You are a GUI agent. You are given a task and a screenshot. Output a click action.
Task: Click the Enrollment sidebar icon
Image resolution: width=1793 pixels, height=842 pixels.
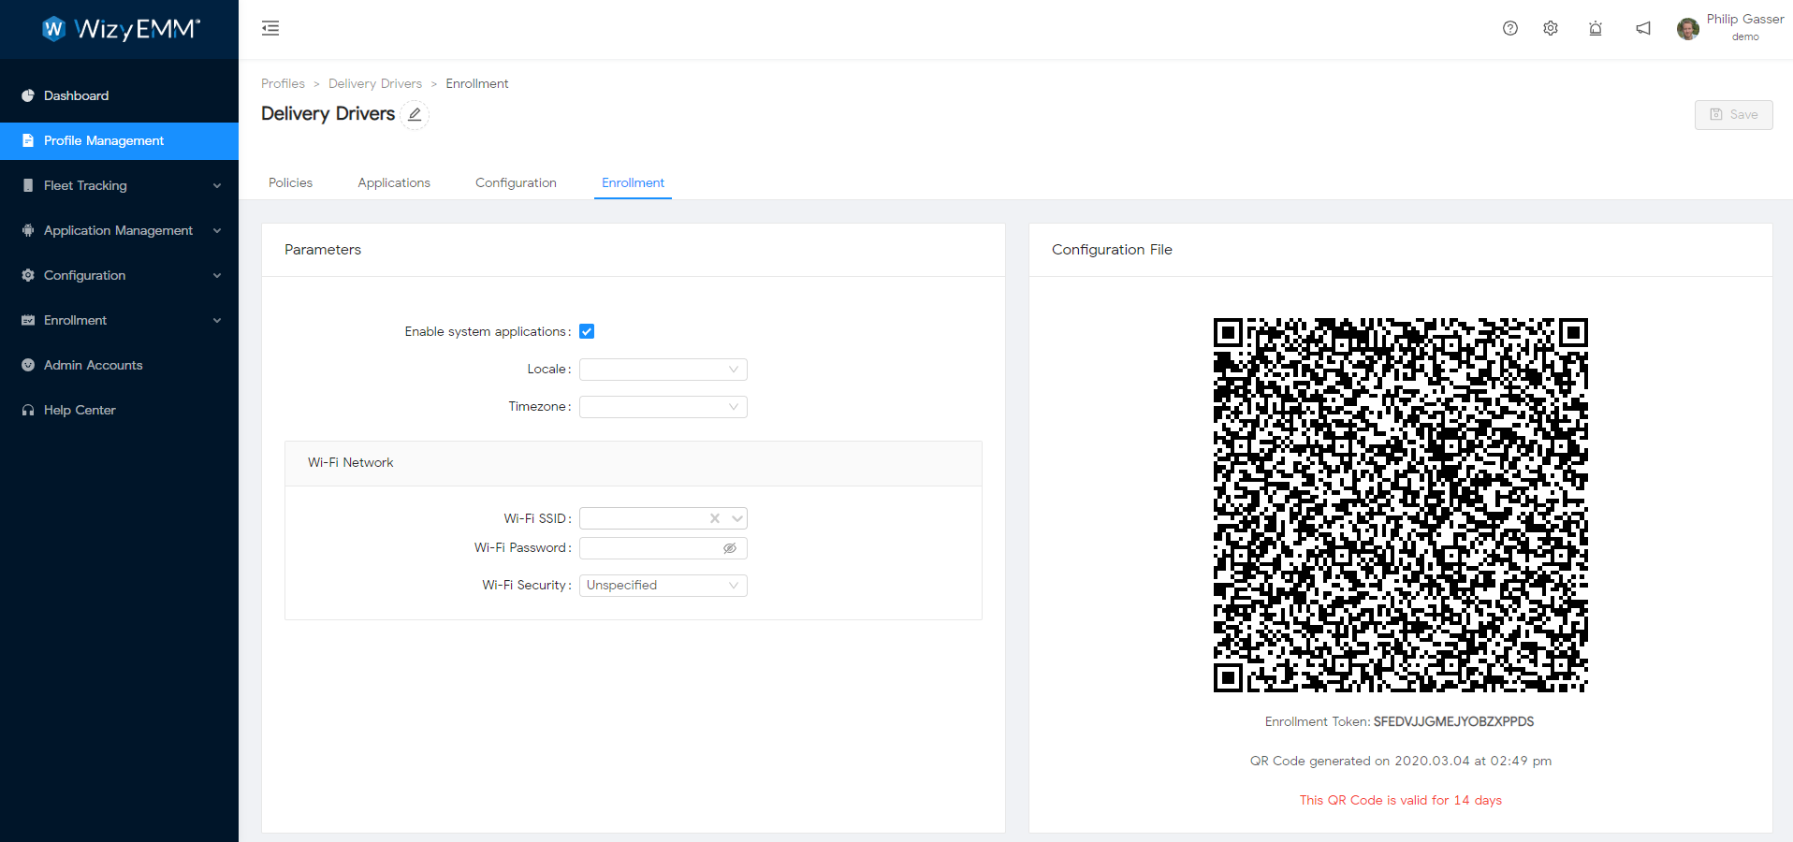pos(28,320)
